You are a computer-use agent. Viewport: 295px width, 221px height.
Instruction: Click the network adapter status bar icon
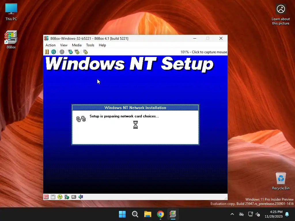pyautogui.click(x=67, y=197)
